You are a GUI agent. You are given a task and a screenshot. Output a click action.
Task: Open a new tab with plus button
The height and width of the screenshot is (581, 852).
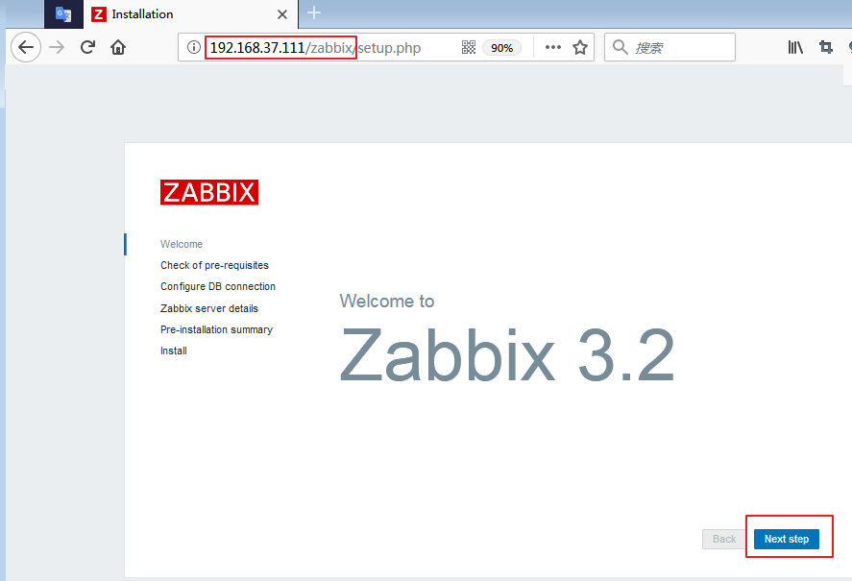314,13
